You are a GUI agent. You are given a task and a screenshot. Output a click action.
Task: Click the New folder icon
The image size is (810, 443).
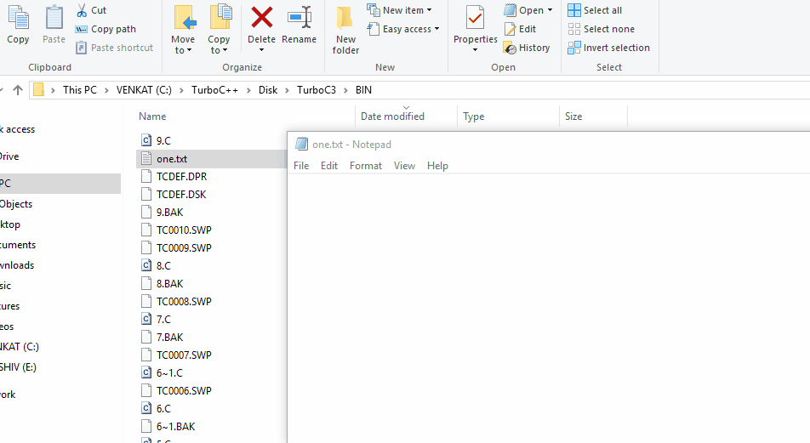(x=345, y=19)
